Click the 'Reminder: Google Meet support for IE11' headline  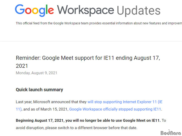(x=88, y=58)
